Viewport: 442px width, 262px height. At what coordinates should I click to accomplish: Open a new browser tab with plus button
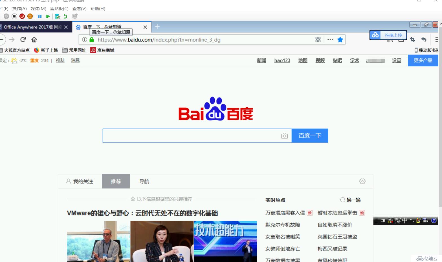(x=157, y=26)
